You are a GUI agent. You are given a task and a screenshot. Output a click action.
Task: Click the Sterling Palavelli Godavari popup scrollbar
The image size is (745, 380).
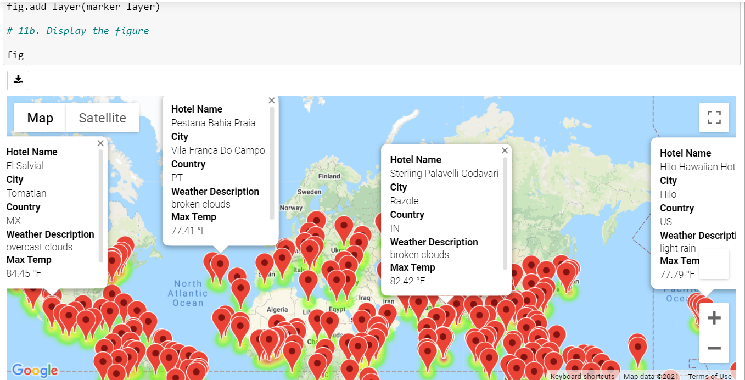click(505, 213)
